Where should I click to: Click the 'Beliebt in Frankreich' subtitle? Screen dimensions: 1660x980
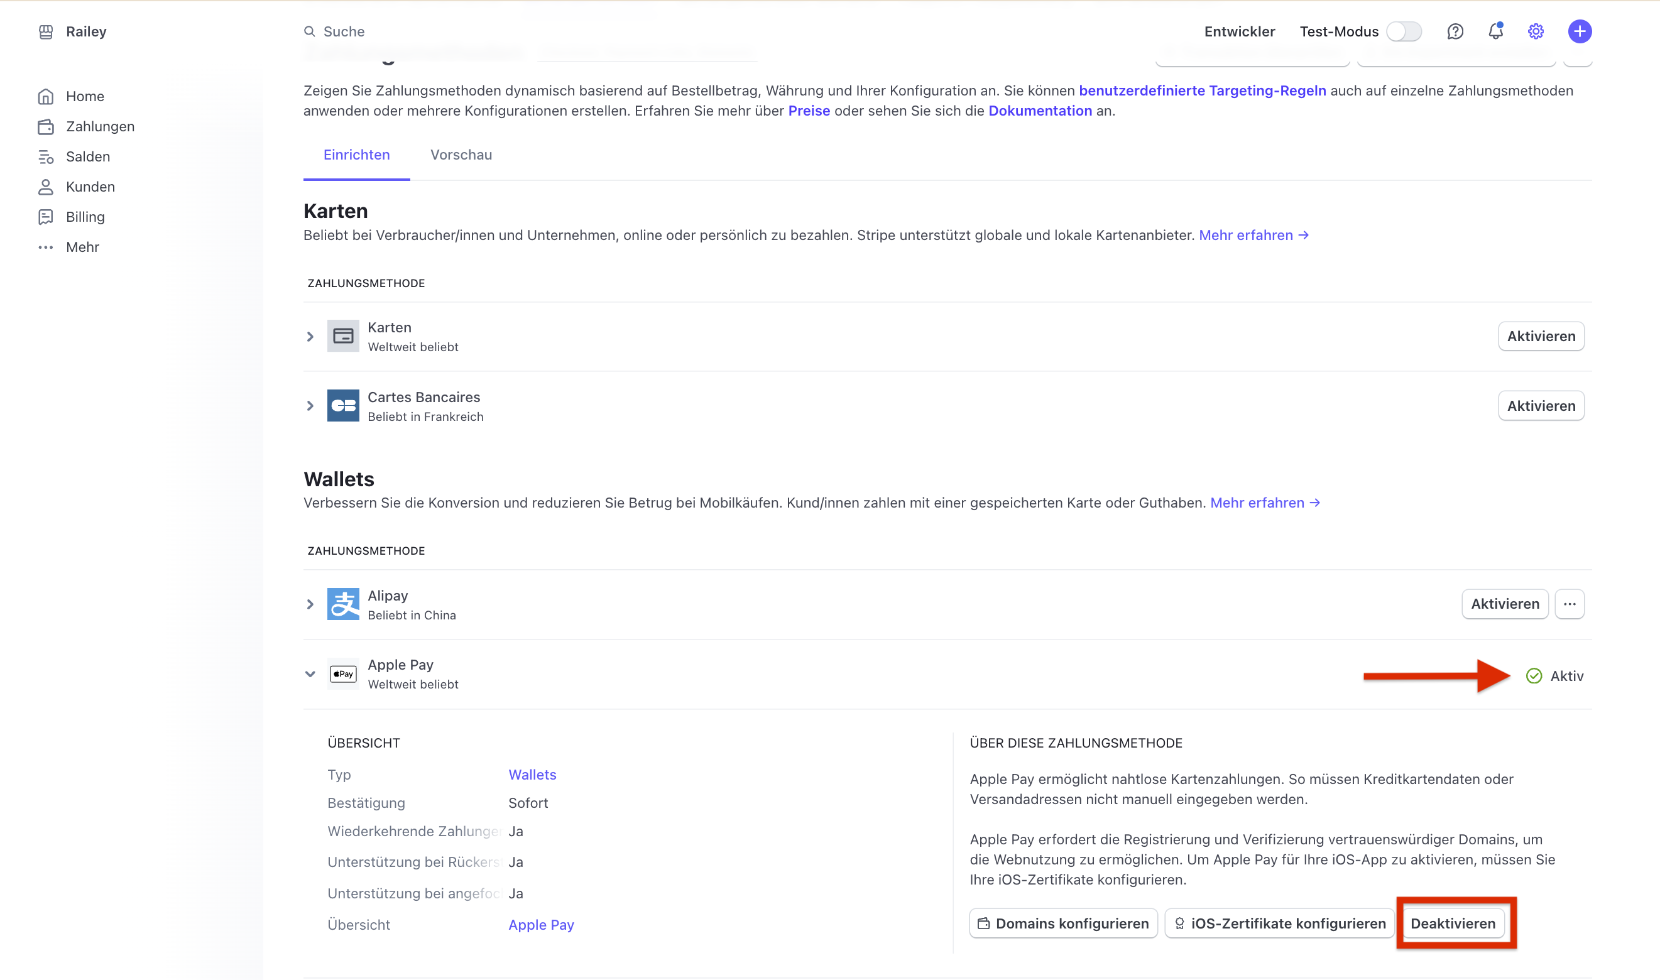[x=426, y=417]
